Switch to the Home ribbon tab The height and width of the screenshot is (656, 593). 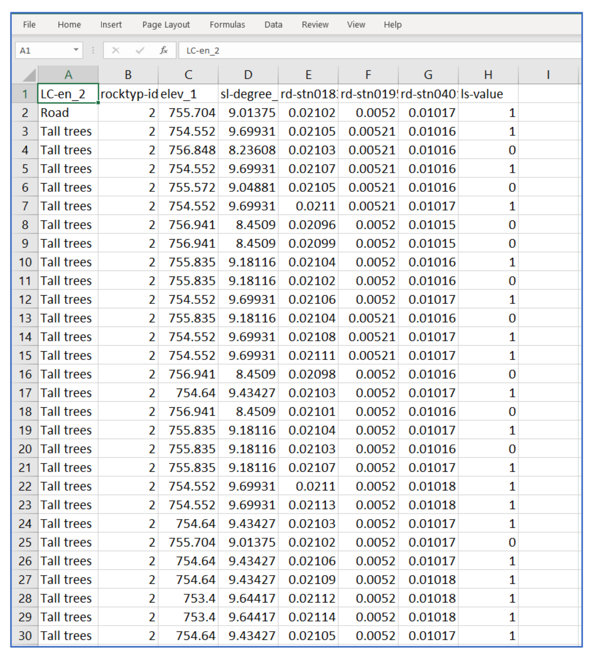point(69,25)
